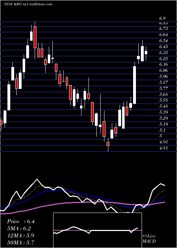The width and height of the screenshot is (177, 248).
Task: Click the last white candle near 6.35
Action: [146, 53]
